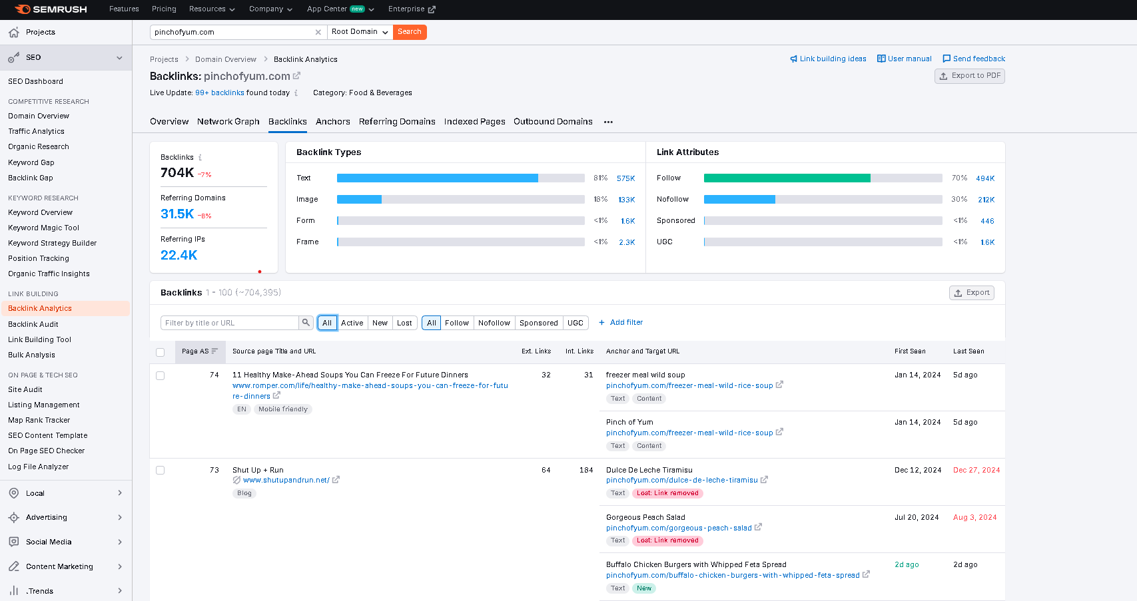Switch to the Overview tab
Image resolution: width=1137 pixels, height=601 pixels.
point(169,122)
